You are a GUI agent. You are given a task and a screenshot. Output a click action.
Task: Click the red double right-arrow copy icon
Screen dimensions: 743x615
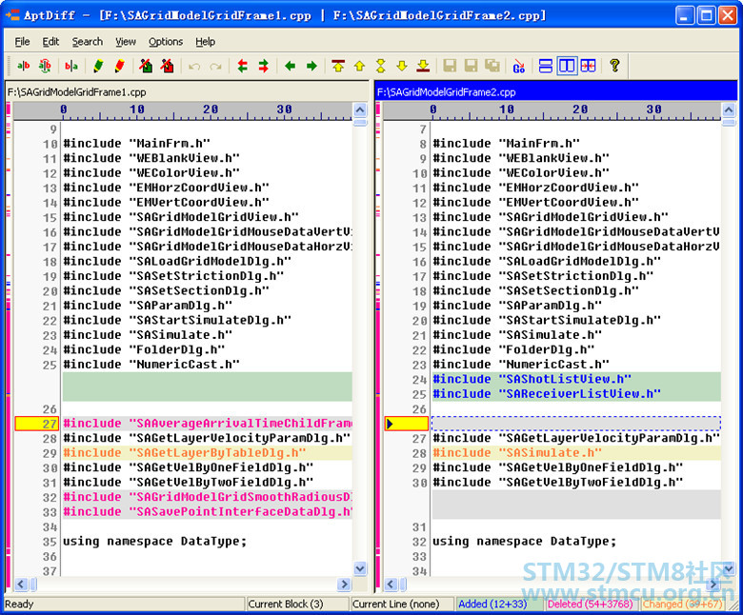coord(264,66)
